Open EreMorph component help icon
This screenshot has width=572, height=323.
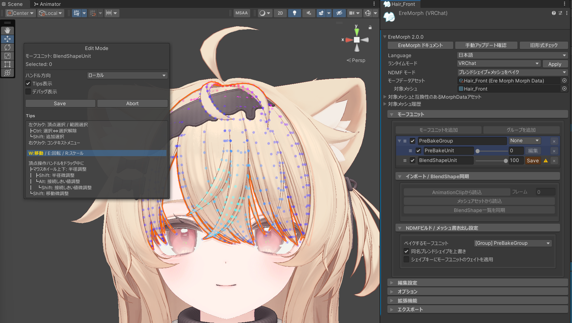click(554, 13)
